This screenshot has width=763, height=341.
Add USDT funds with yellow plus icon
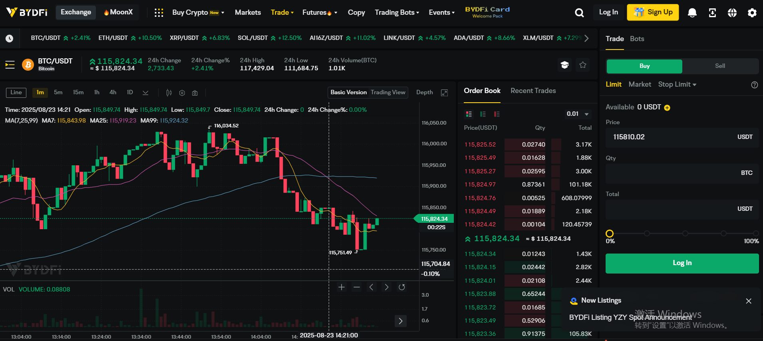tap(667, 107)
